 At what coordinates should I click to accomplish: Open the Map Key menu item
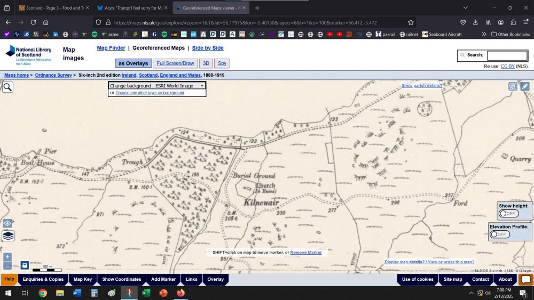(x=83, y=279)
